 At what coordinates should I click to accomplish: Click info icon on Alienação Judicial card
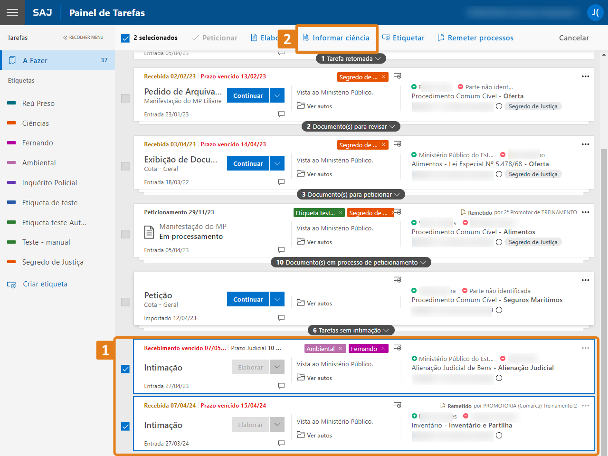[x=499, y=378]
